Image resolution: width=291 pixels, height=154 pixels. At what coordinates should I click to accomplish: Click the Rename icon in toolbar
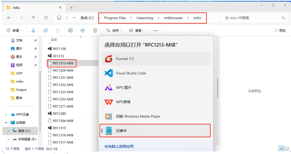(70, 30)
